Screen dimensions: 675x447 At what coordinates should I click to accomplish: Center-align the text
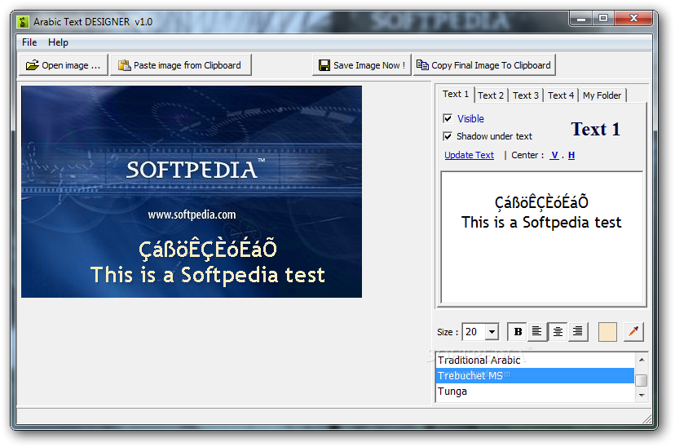(x=558, y=332)
